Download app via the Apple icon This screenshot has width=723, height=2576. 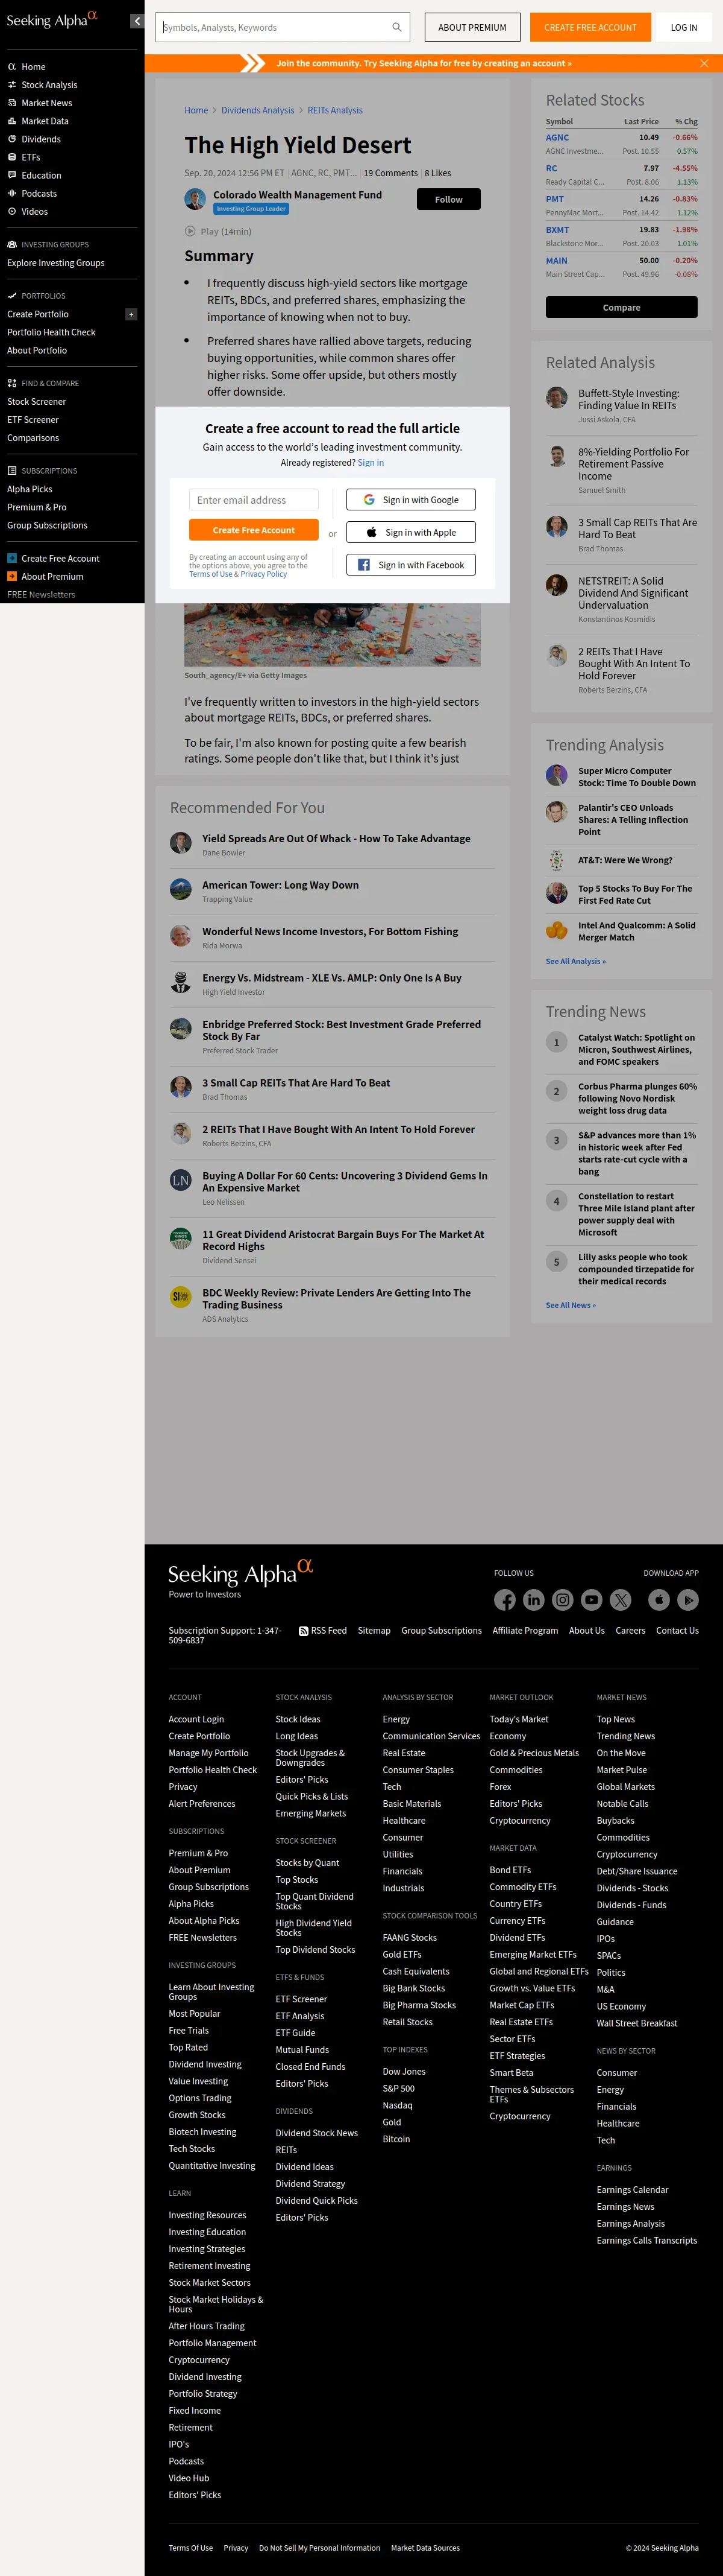click(659, 1600)
